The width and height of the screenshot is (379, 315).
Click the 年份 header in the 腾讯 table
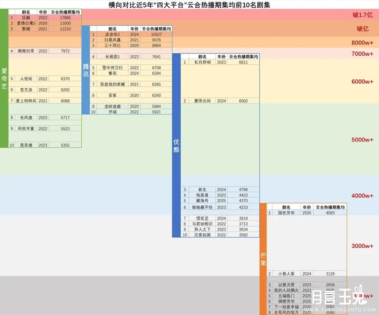(x=134, y=29)
